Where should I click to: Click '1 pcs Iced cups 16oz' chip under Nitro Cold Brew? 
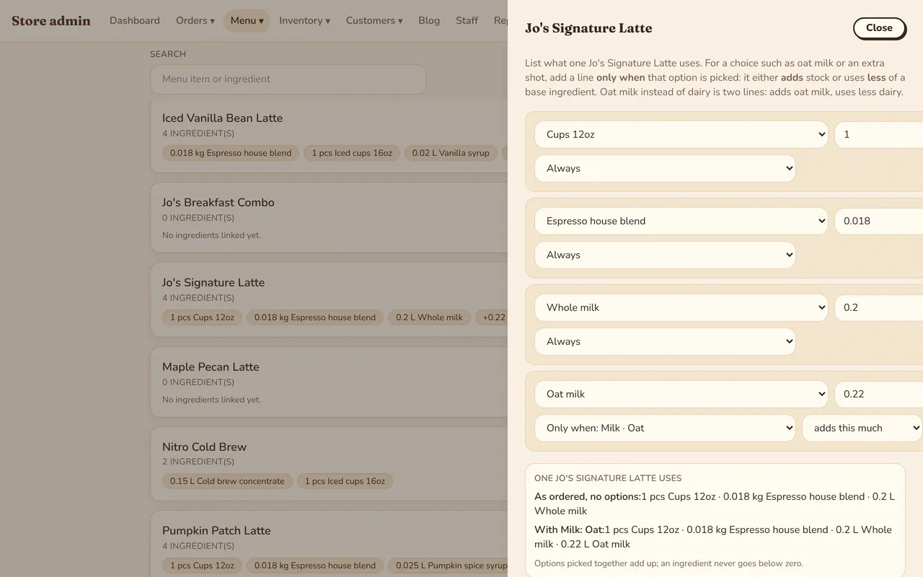345,481
